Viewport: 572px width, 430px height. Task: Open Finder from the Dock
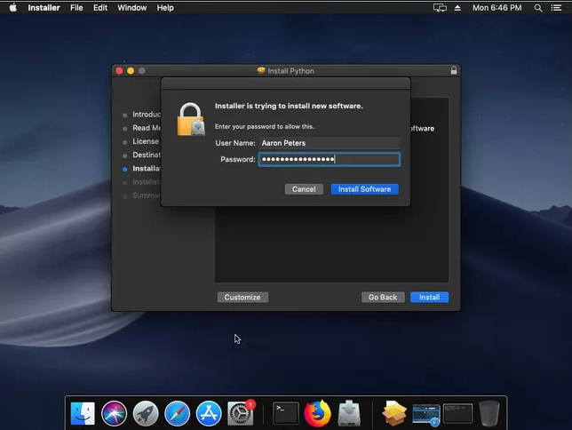83,413
